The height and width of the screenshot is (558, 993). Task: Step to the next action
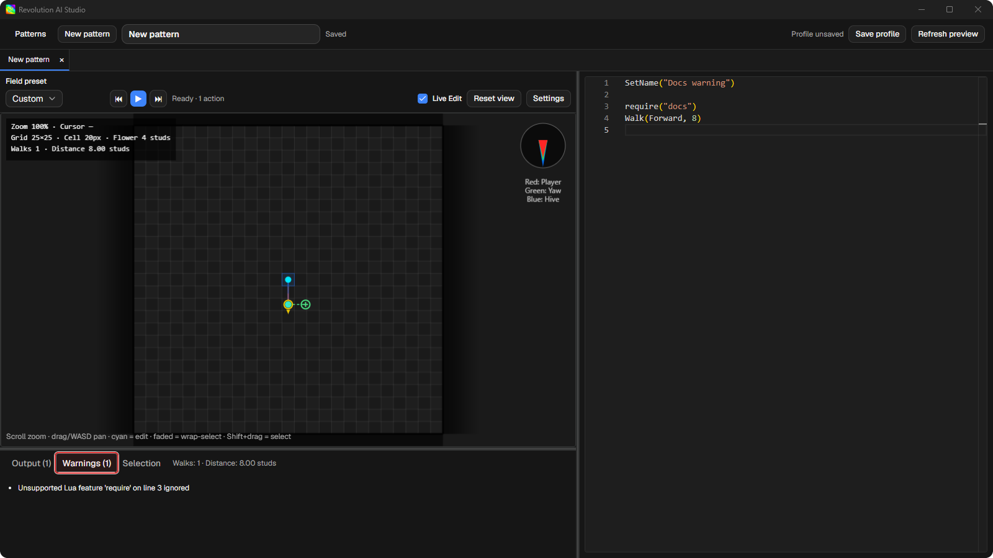(x=158, y=99)
